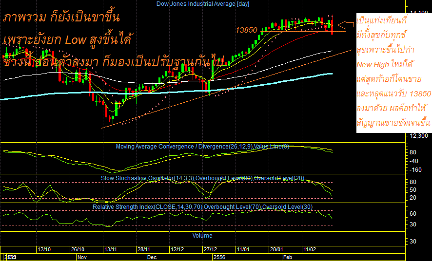Click the 20 value on the Stochastics axis
The image size is (432, 261).
(x=413, y=198)
